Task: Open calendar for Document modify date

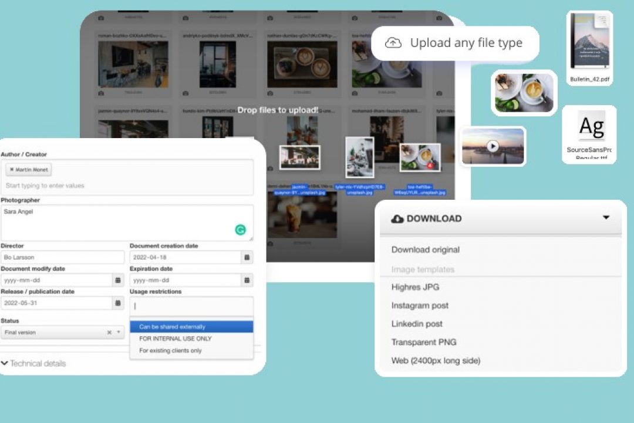Action: click(118, 280)
